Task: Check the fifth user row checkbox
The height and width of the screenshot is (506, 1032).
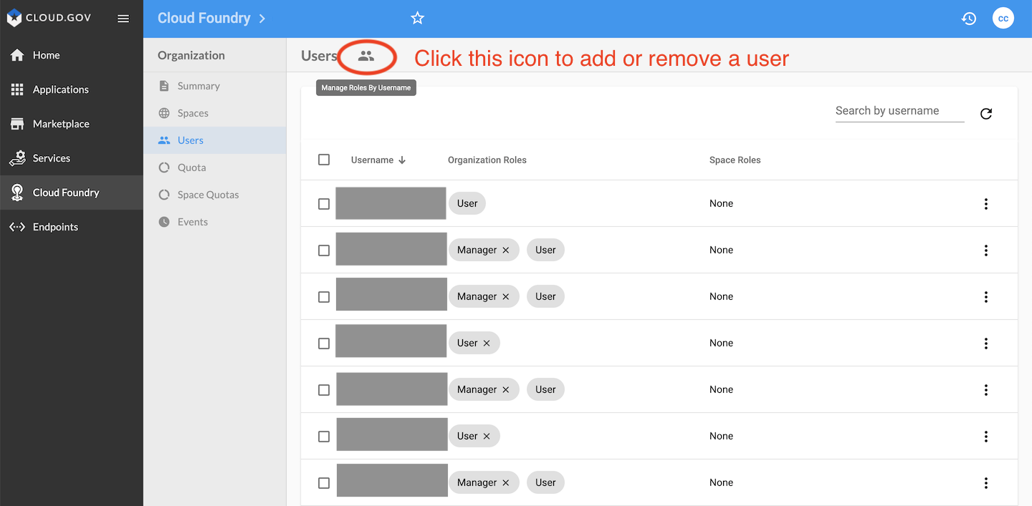Action: pos(324,390)
